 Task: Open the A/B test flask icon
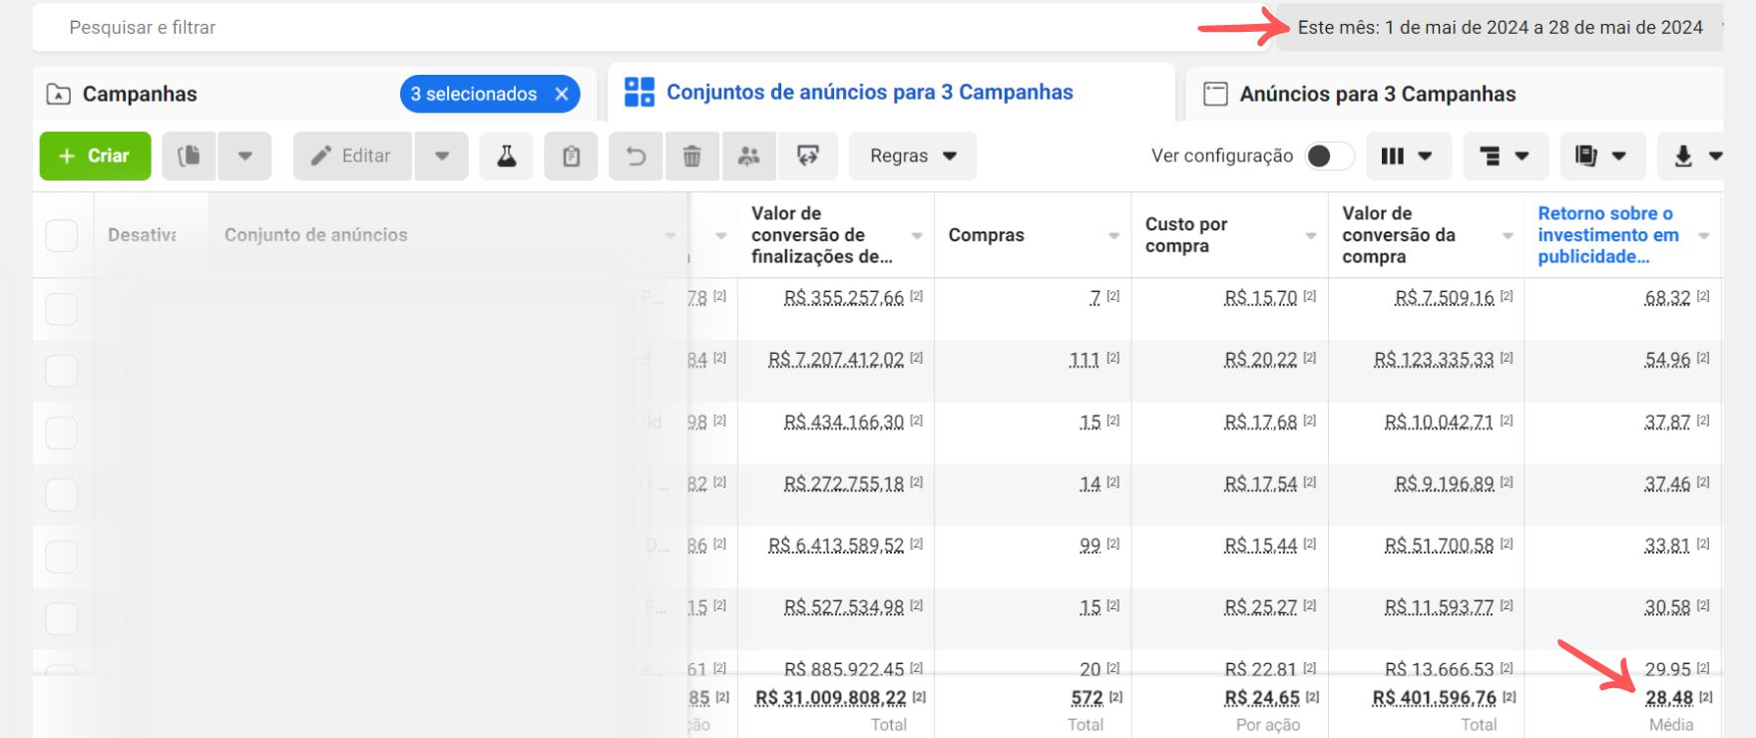click(507, 157)
